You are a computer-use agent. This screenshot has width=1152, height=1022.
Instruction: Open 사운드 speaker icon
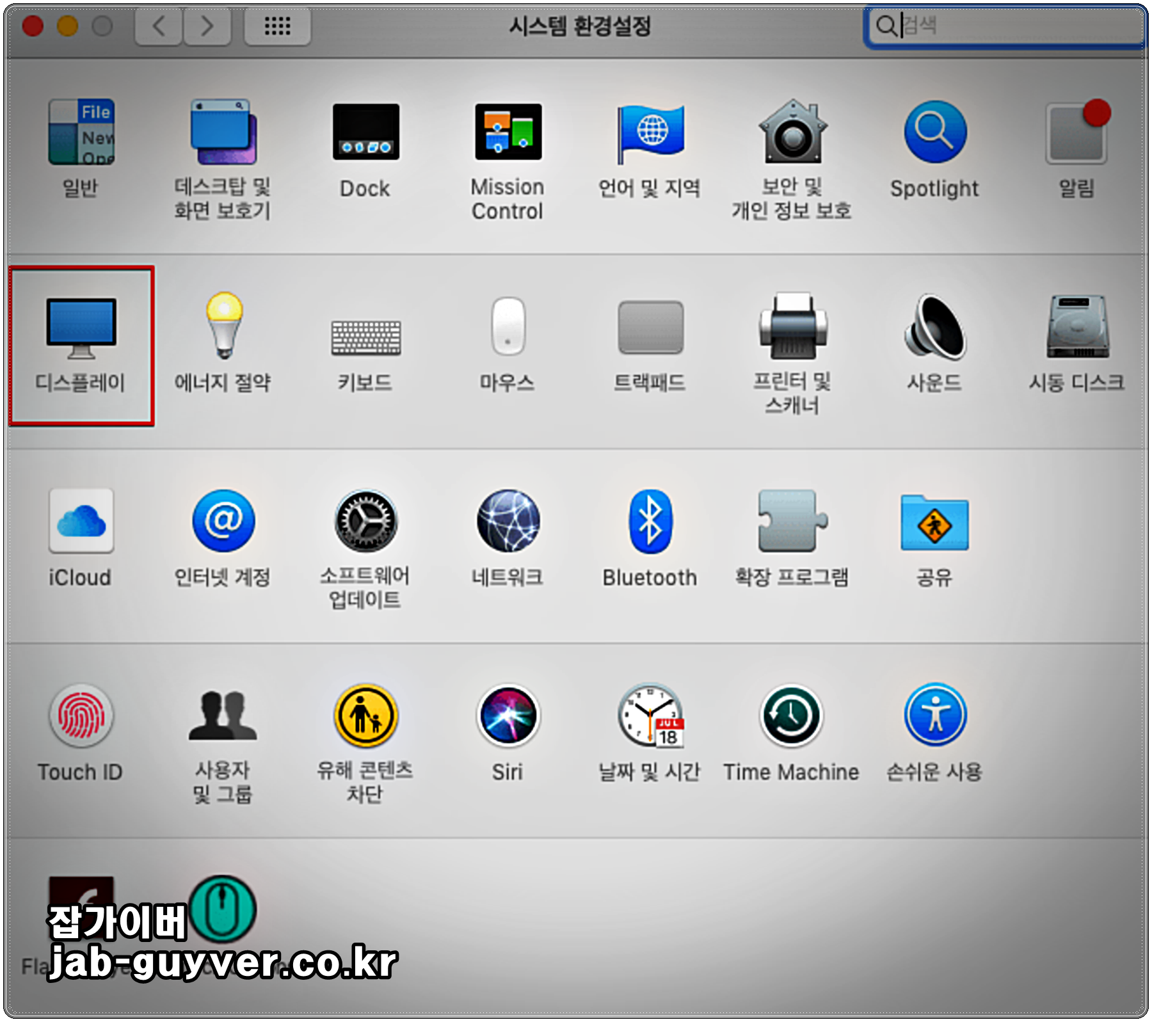click(935, 327)
